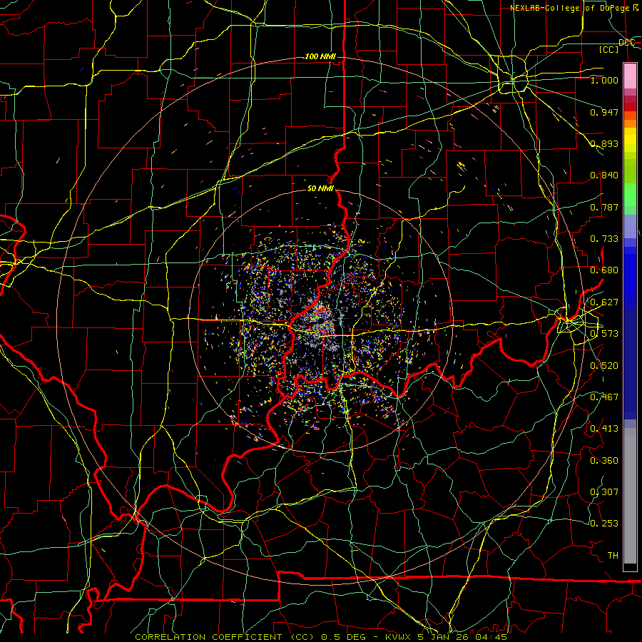Screen dimensions: 642x642
Task: Click the 0.680 scale label
Action: [x=604, y=270]
